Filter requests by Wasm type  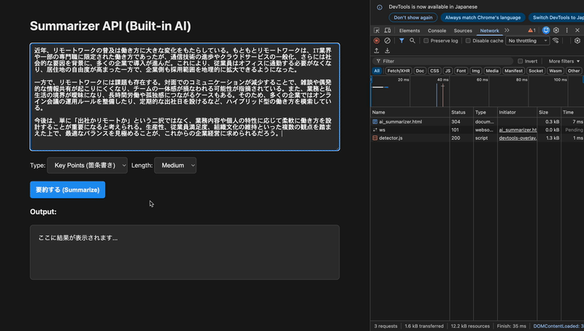pos(555,71)
